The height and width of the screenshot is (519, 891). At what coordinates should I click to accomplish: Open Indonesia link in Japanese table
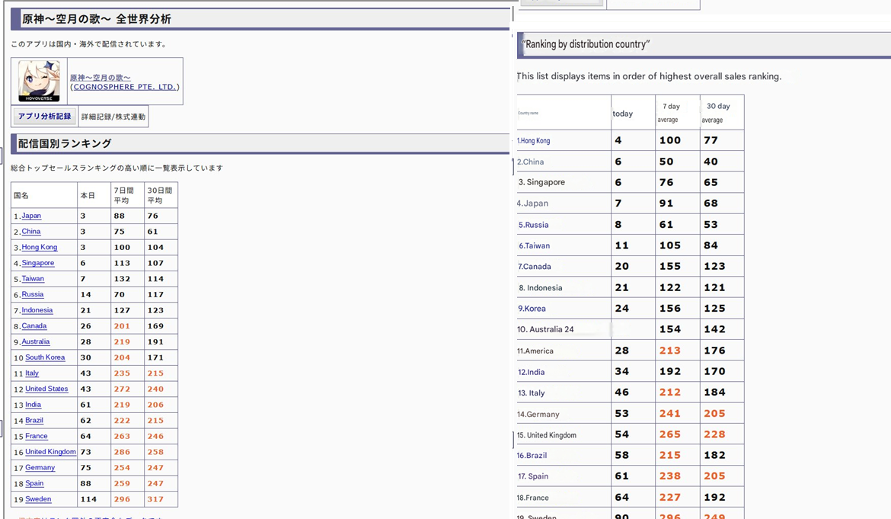click(x=37, y=310)
